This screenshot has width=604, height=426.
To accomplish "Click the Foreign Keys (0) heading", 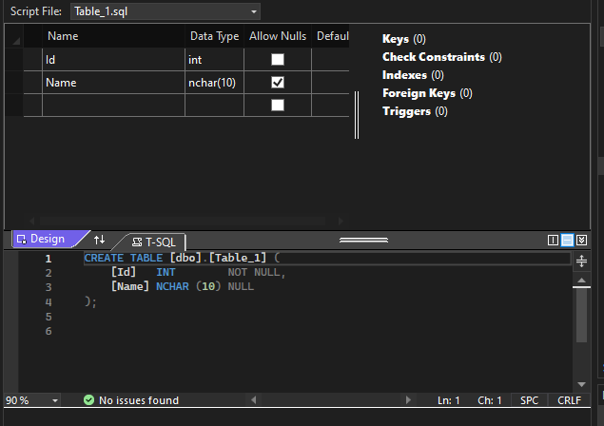I will coord(427,93).
